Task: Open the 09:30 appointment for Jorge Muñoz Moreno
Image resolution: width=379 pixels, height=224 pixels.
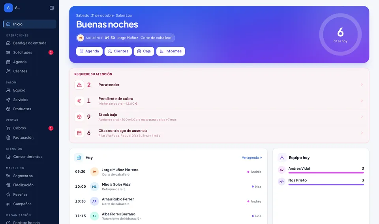Action: tap(168, 172)
